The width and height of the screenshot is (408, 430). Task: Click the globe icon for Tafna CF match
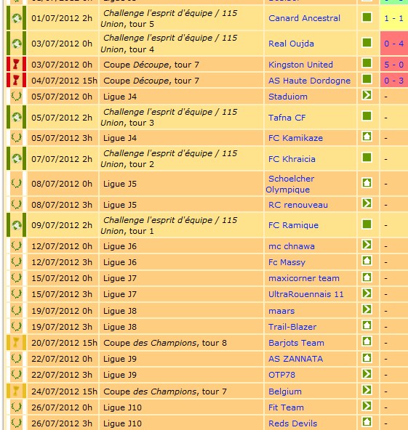(17, 117)
